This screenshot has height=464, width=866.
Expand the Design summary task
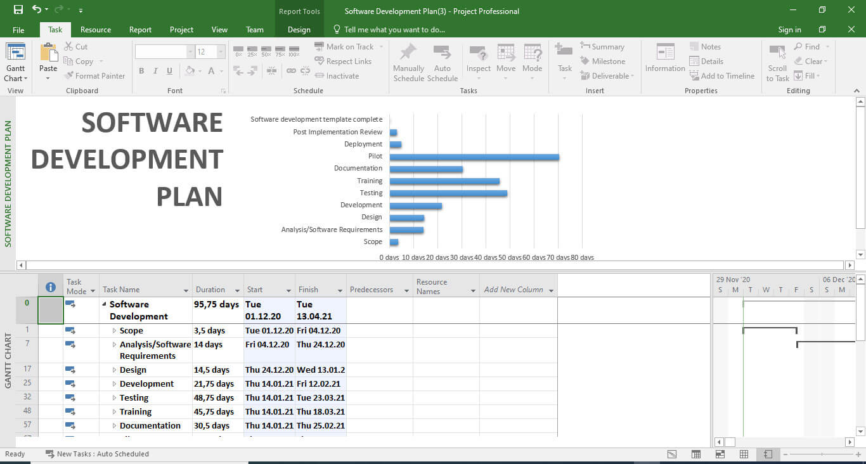[x=115, y=370]
